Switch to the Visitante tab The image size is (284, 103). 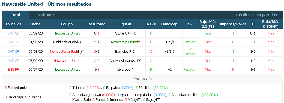coord(46,15)
